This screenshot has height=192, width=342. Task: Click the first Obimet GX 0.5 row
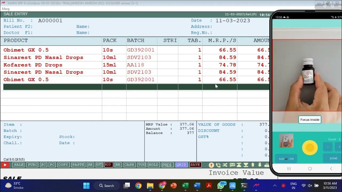coord(135,50)
